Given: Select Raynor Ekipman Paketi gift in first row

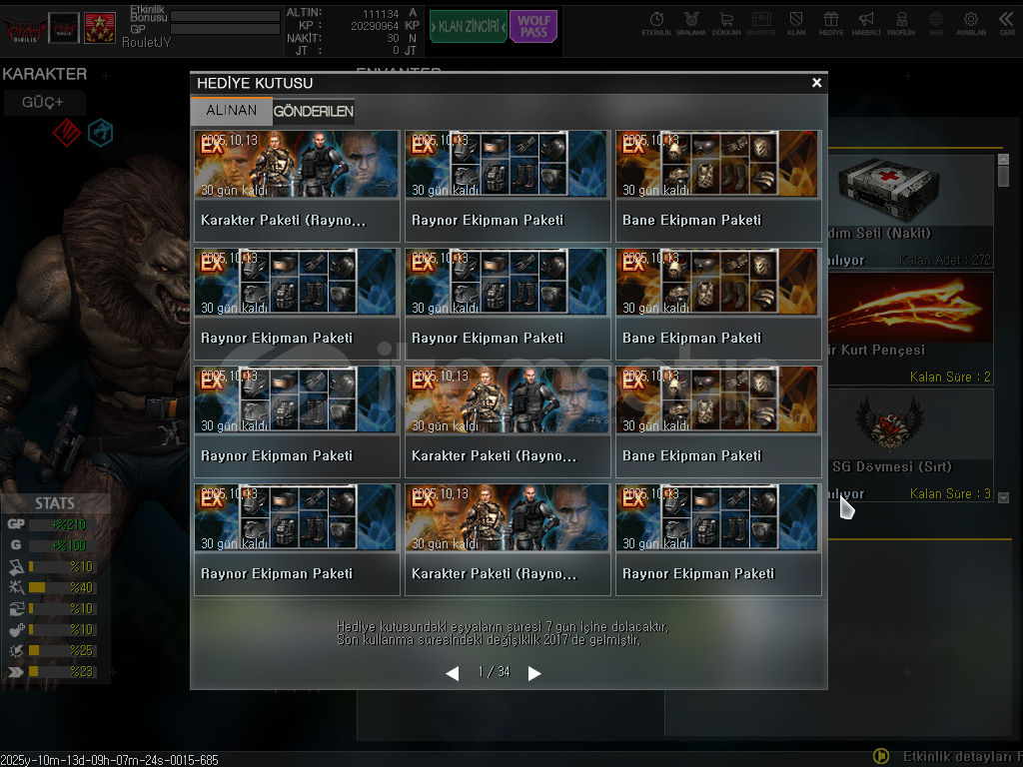Looking at the screenshot, I should click(508, 186).
